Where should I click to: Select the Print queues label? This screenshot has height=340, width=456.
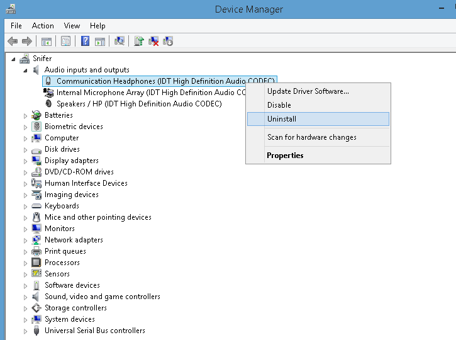pos(65,251)
